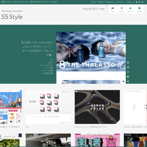Screen dimensions: 147x147
Task: Follow on Twitter in top bar
Action: tap(137, 2)
